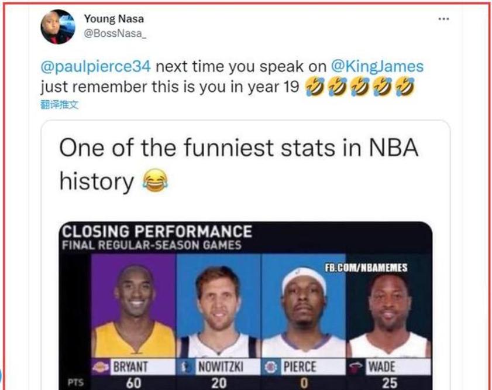Click the 翻译推文 translate tweet link

[59, 105]
